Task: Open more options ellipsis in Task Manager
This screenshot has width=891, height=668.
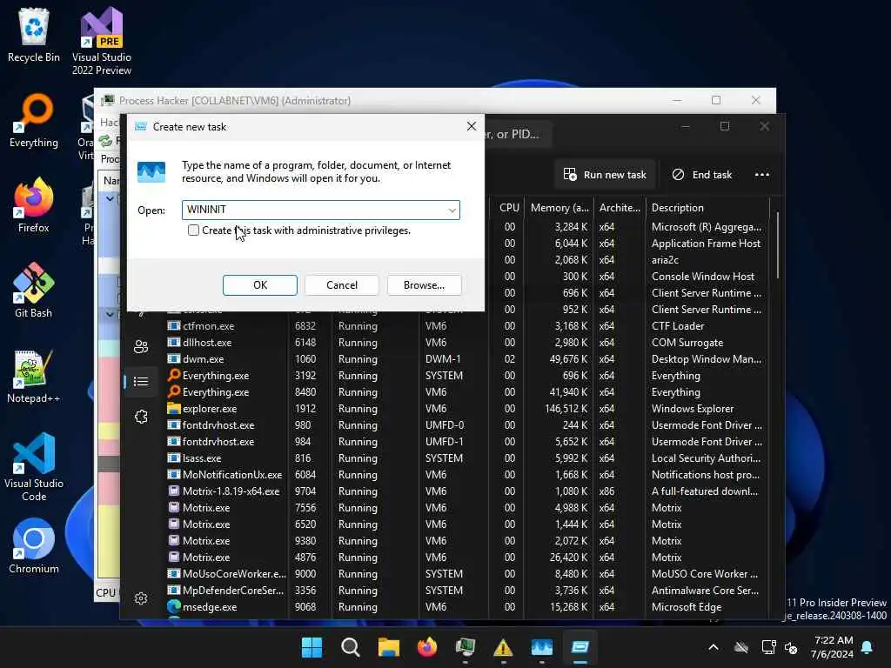Action: pyautogui.click(x=762, y=174)
